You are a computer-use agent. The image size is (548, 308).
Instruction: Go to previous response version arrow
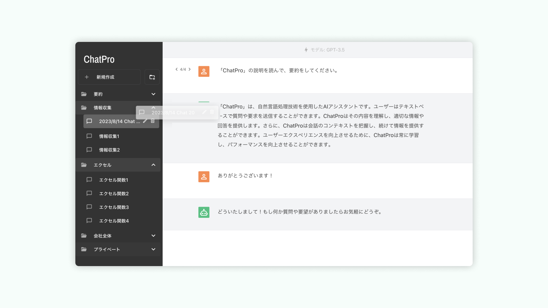coord(177,69)
